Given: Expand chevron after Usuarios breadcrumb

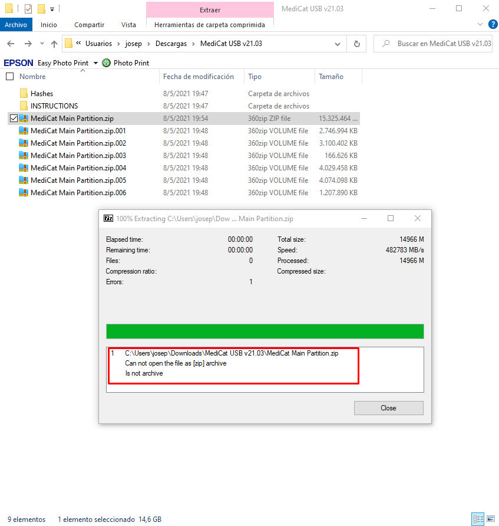Looking at the screenshot, I should pos(118,44).
